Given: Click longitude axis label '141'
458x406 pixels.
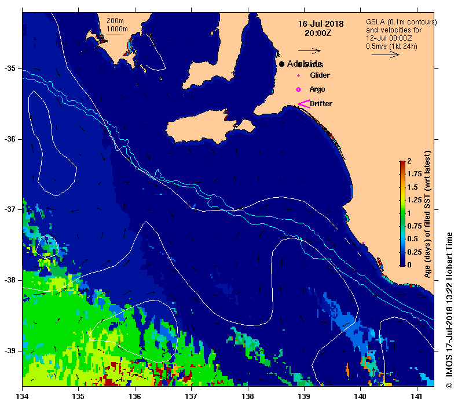Looking at the screenshot, I should (417, 397).
